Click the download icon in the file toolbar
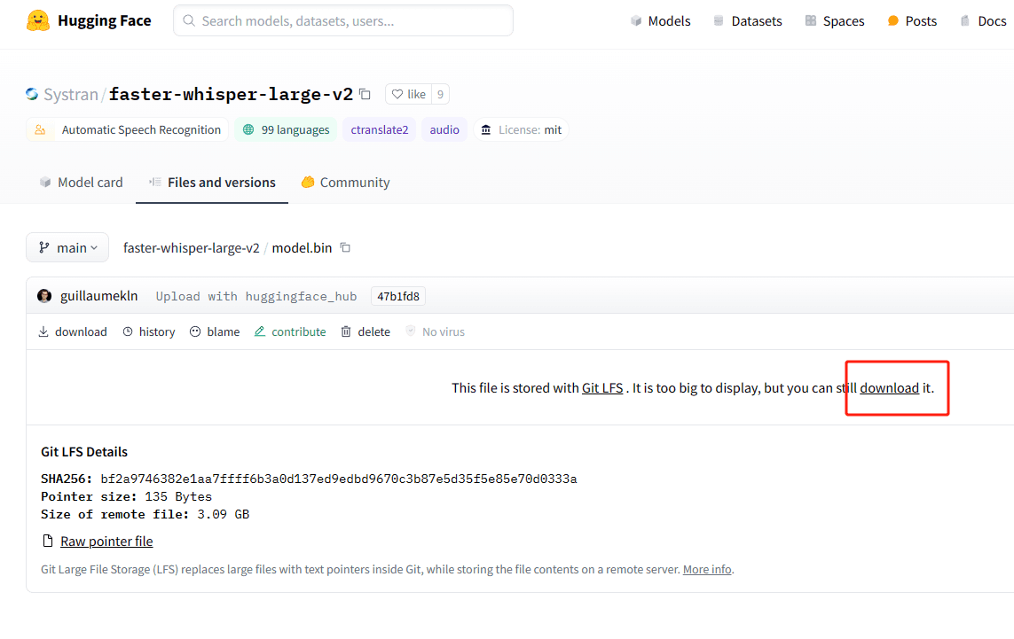This screenshot has height=639, width=1014. (x=43, y=331)
